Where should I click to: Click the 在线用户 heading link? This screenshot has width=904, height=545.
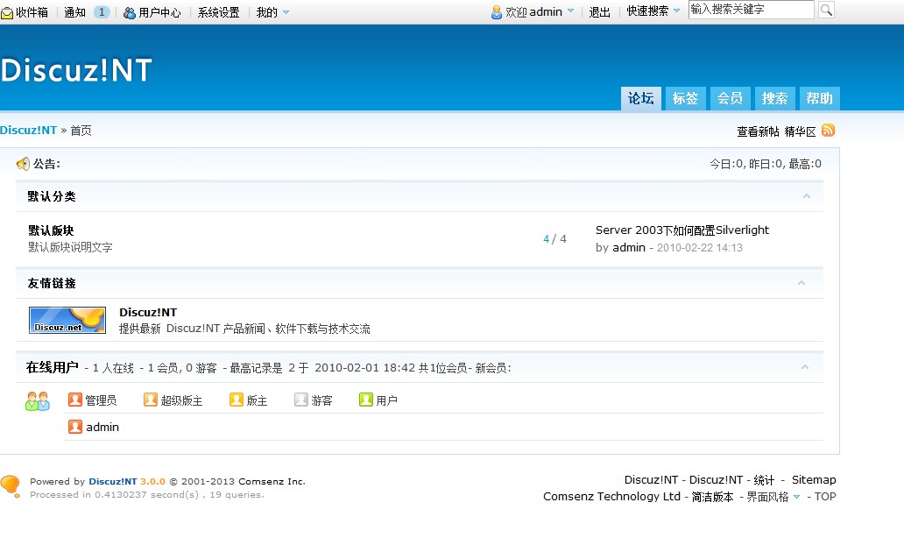pos(52,367)
